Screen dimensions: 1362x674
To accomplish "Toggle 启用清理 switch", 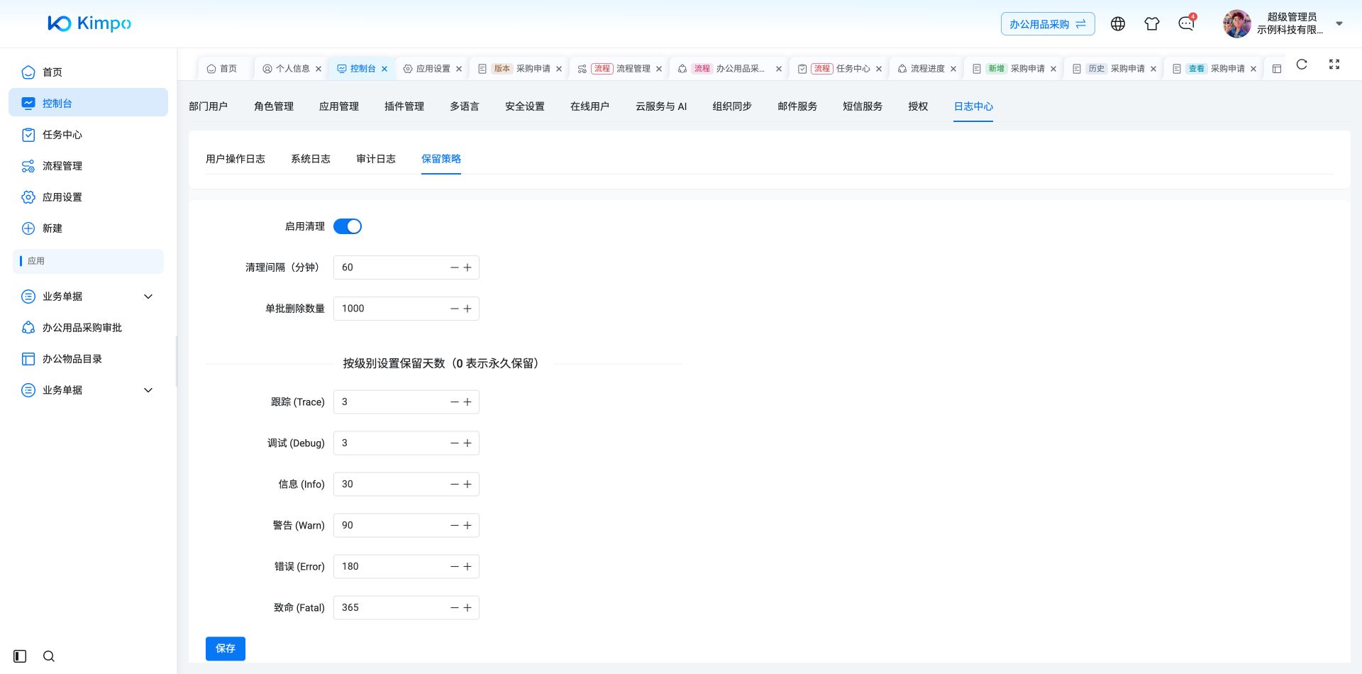I will tap(348, 226).
